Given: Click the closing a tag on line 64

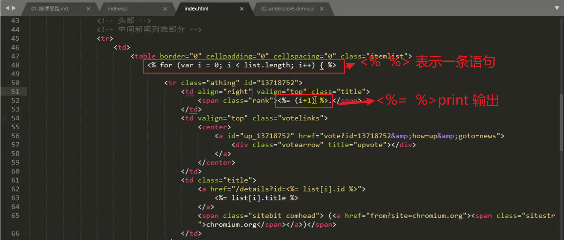Looking at the screenshot, I should coord(206,207).
